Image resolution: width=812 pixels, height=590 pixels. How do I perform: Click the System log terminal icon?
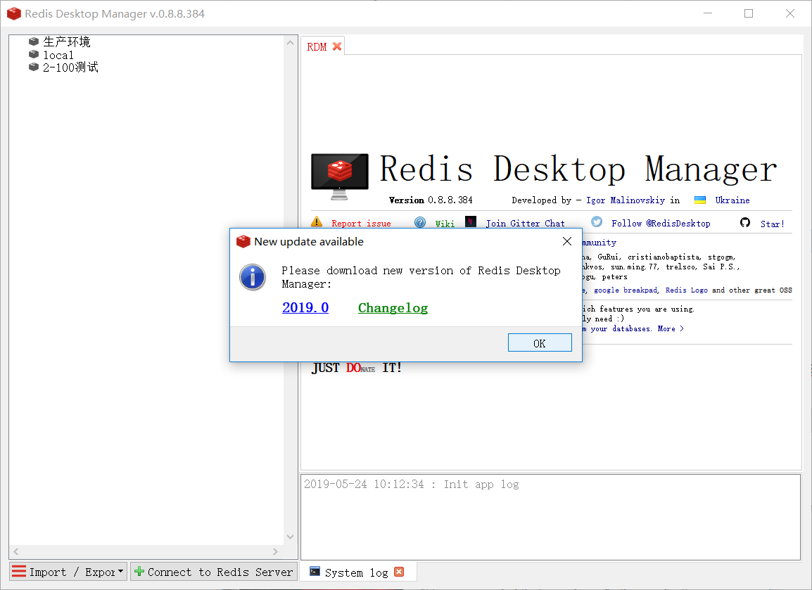tap(315, 572)
